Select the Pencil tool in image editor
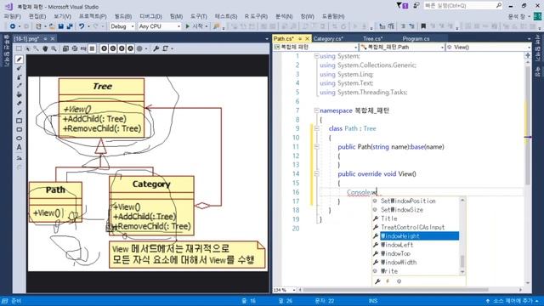The width and height of the screenshot is (544, 306). (19, 59)
